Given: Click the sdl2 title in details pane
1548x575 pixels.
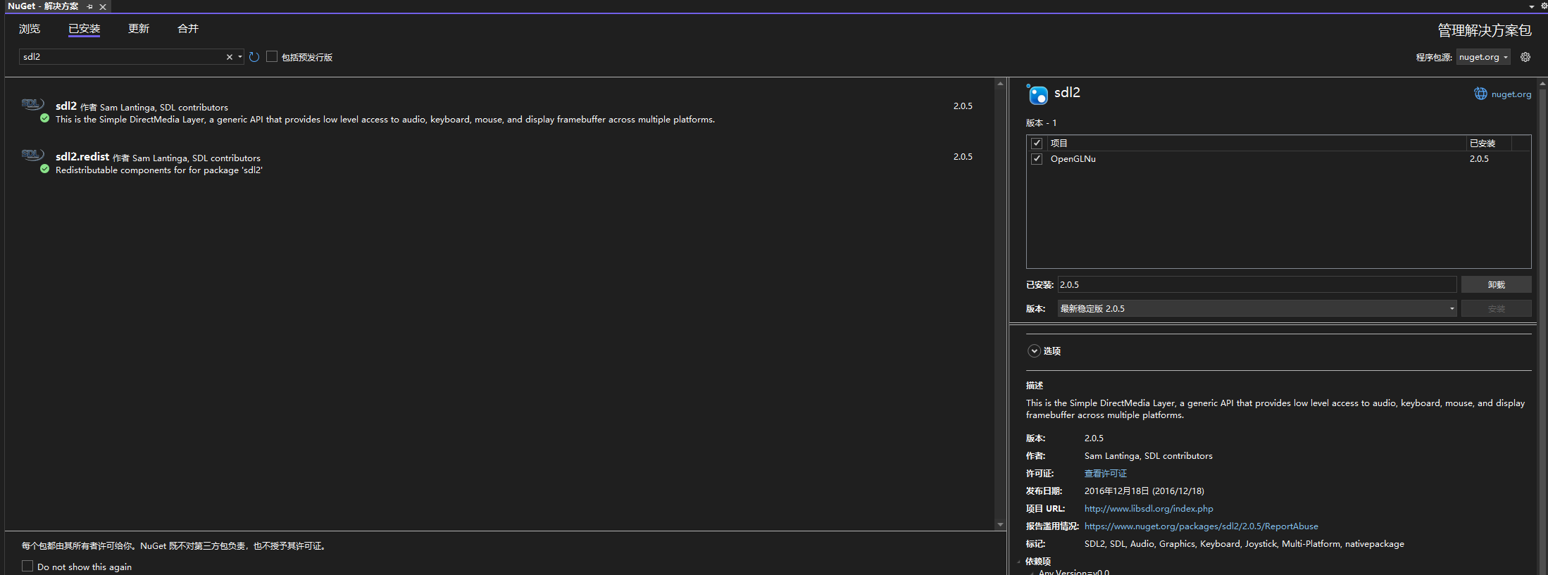Looking at the screenshot, I should pyautogui.click(x=1067, y=92).
